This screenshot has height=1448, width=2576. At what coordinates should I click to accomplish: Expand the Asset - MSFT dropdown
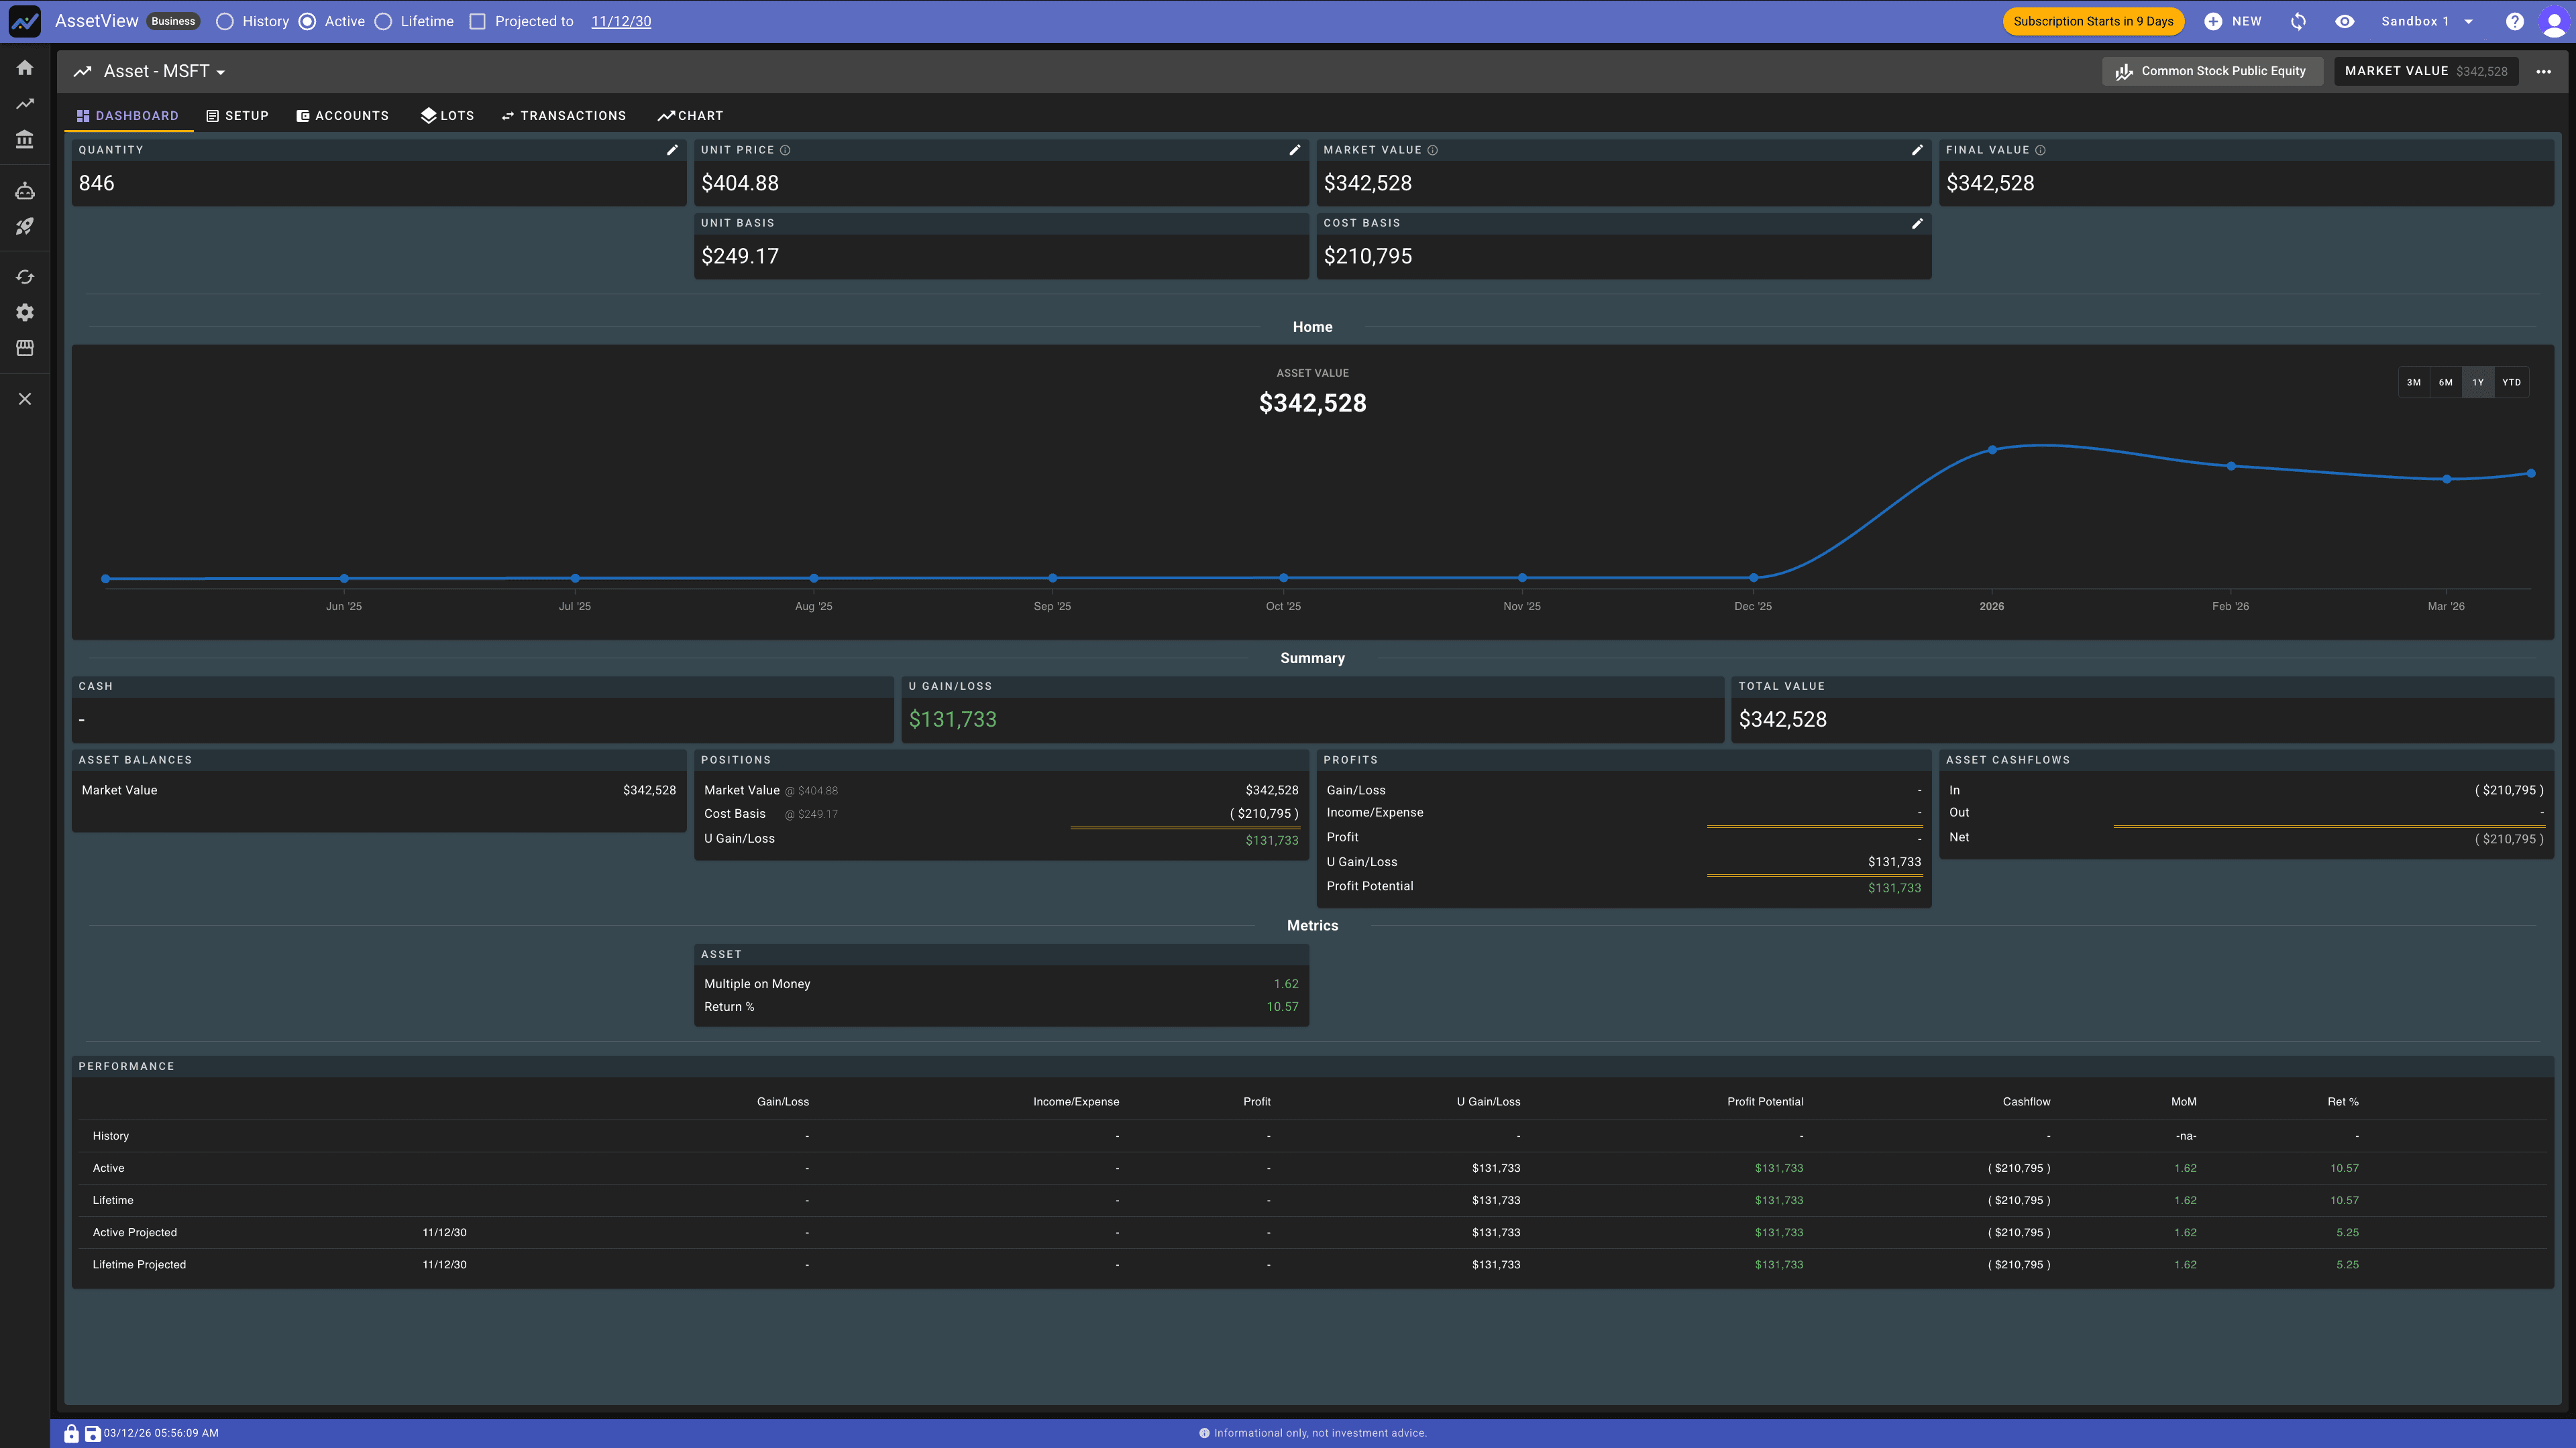[x=165, y=72]
